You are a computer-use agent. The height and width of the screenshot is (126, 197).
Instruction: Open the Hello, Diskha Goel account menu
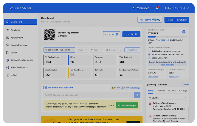(177, 8)
